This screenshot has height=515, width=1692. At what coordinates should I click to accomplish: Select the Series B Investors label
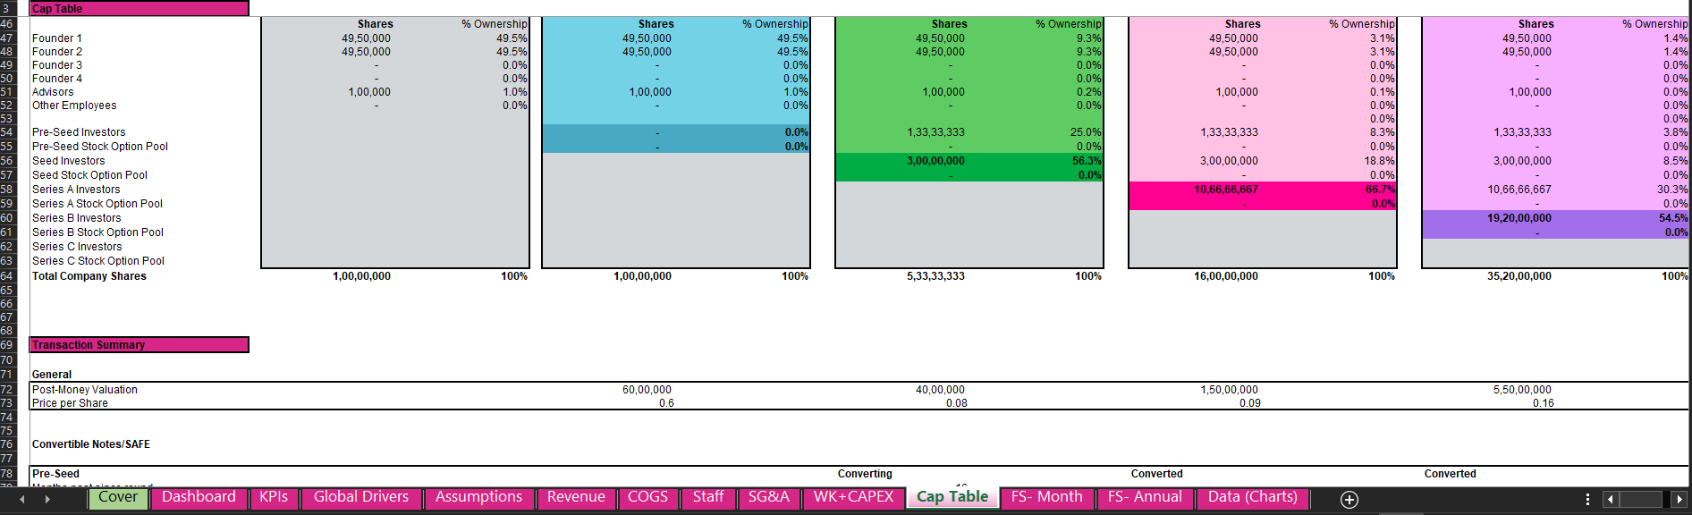(x=77, y=218)
